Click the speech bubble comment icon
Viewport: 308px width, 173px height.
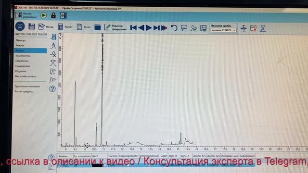184,28
